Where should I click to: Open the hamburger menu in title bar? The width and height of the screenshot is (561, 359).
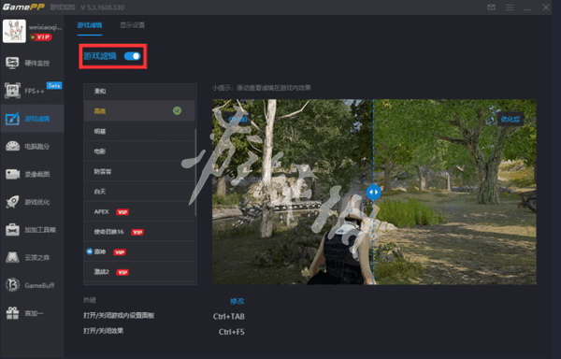click(510, 7)
